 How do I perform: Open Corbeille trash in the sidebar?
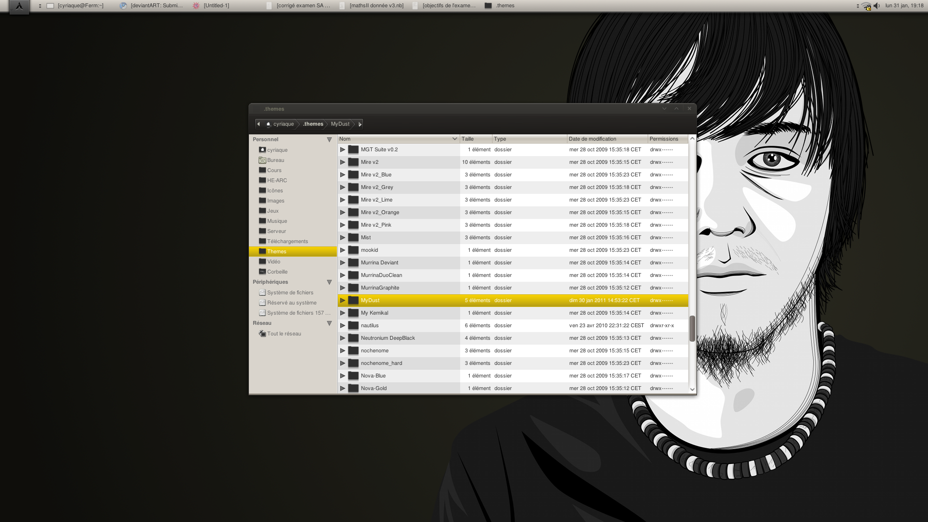click(x=293, y=272)
